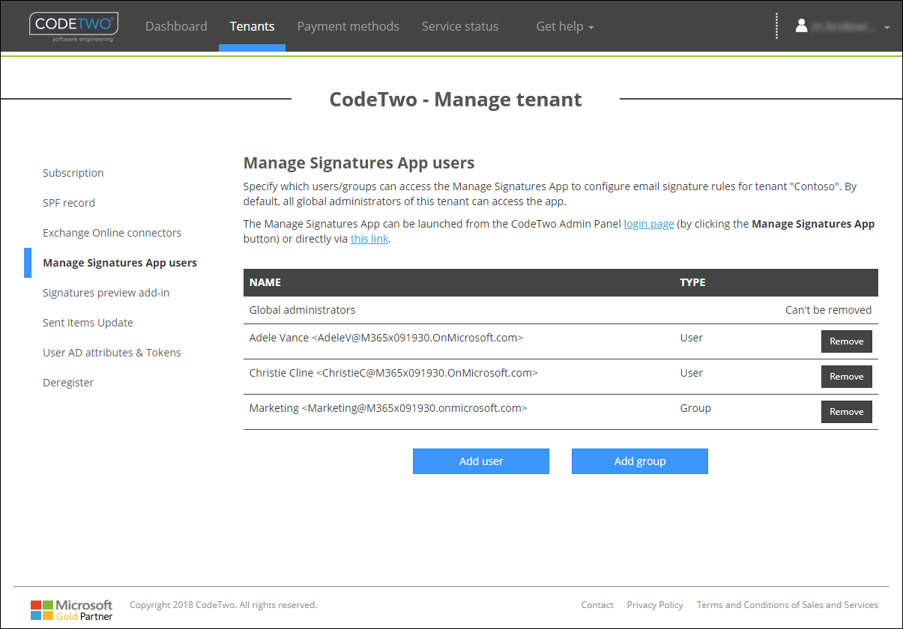Click the CodeTwo - Manage tenant title
Viewport: 903px width, 629px height.
tap(456, 100)
